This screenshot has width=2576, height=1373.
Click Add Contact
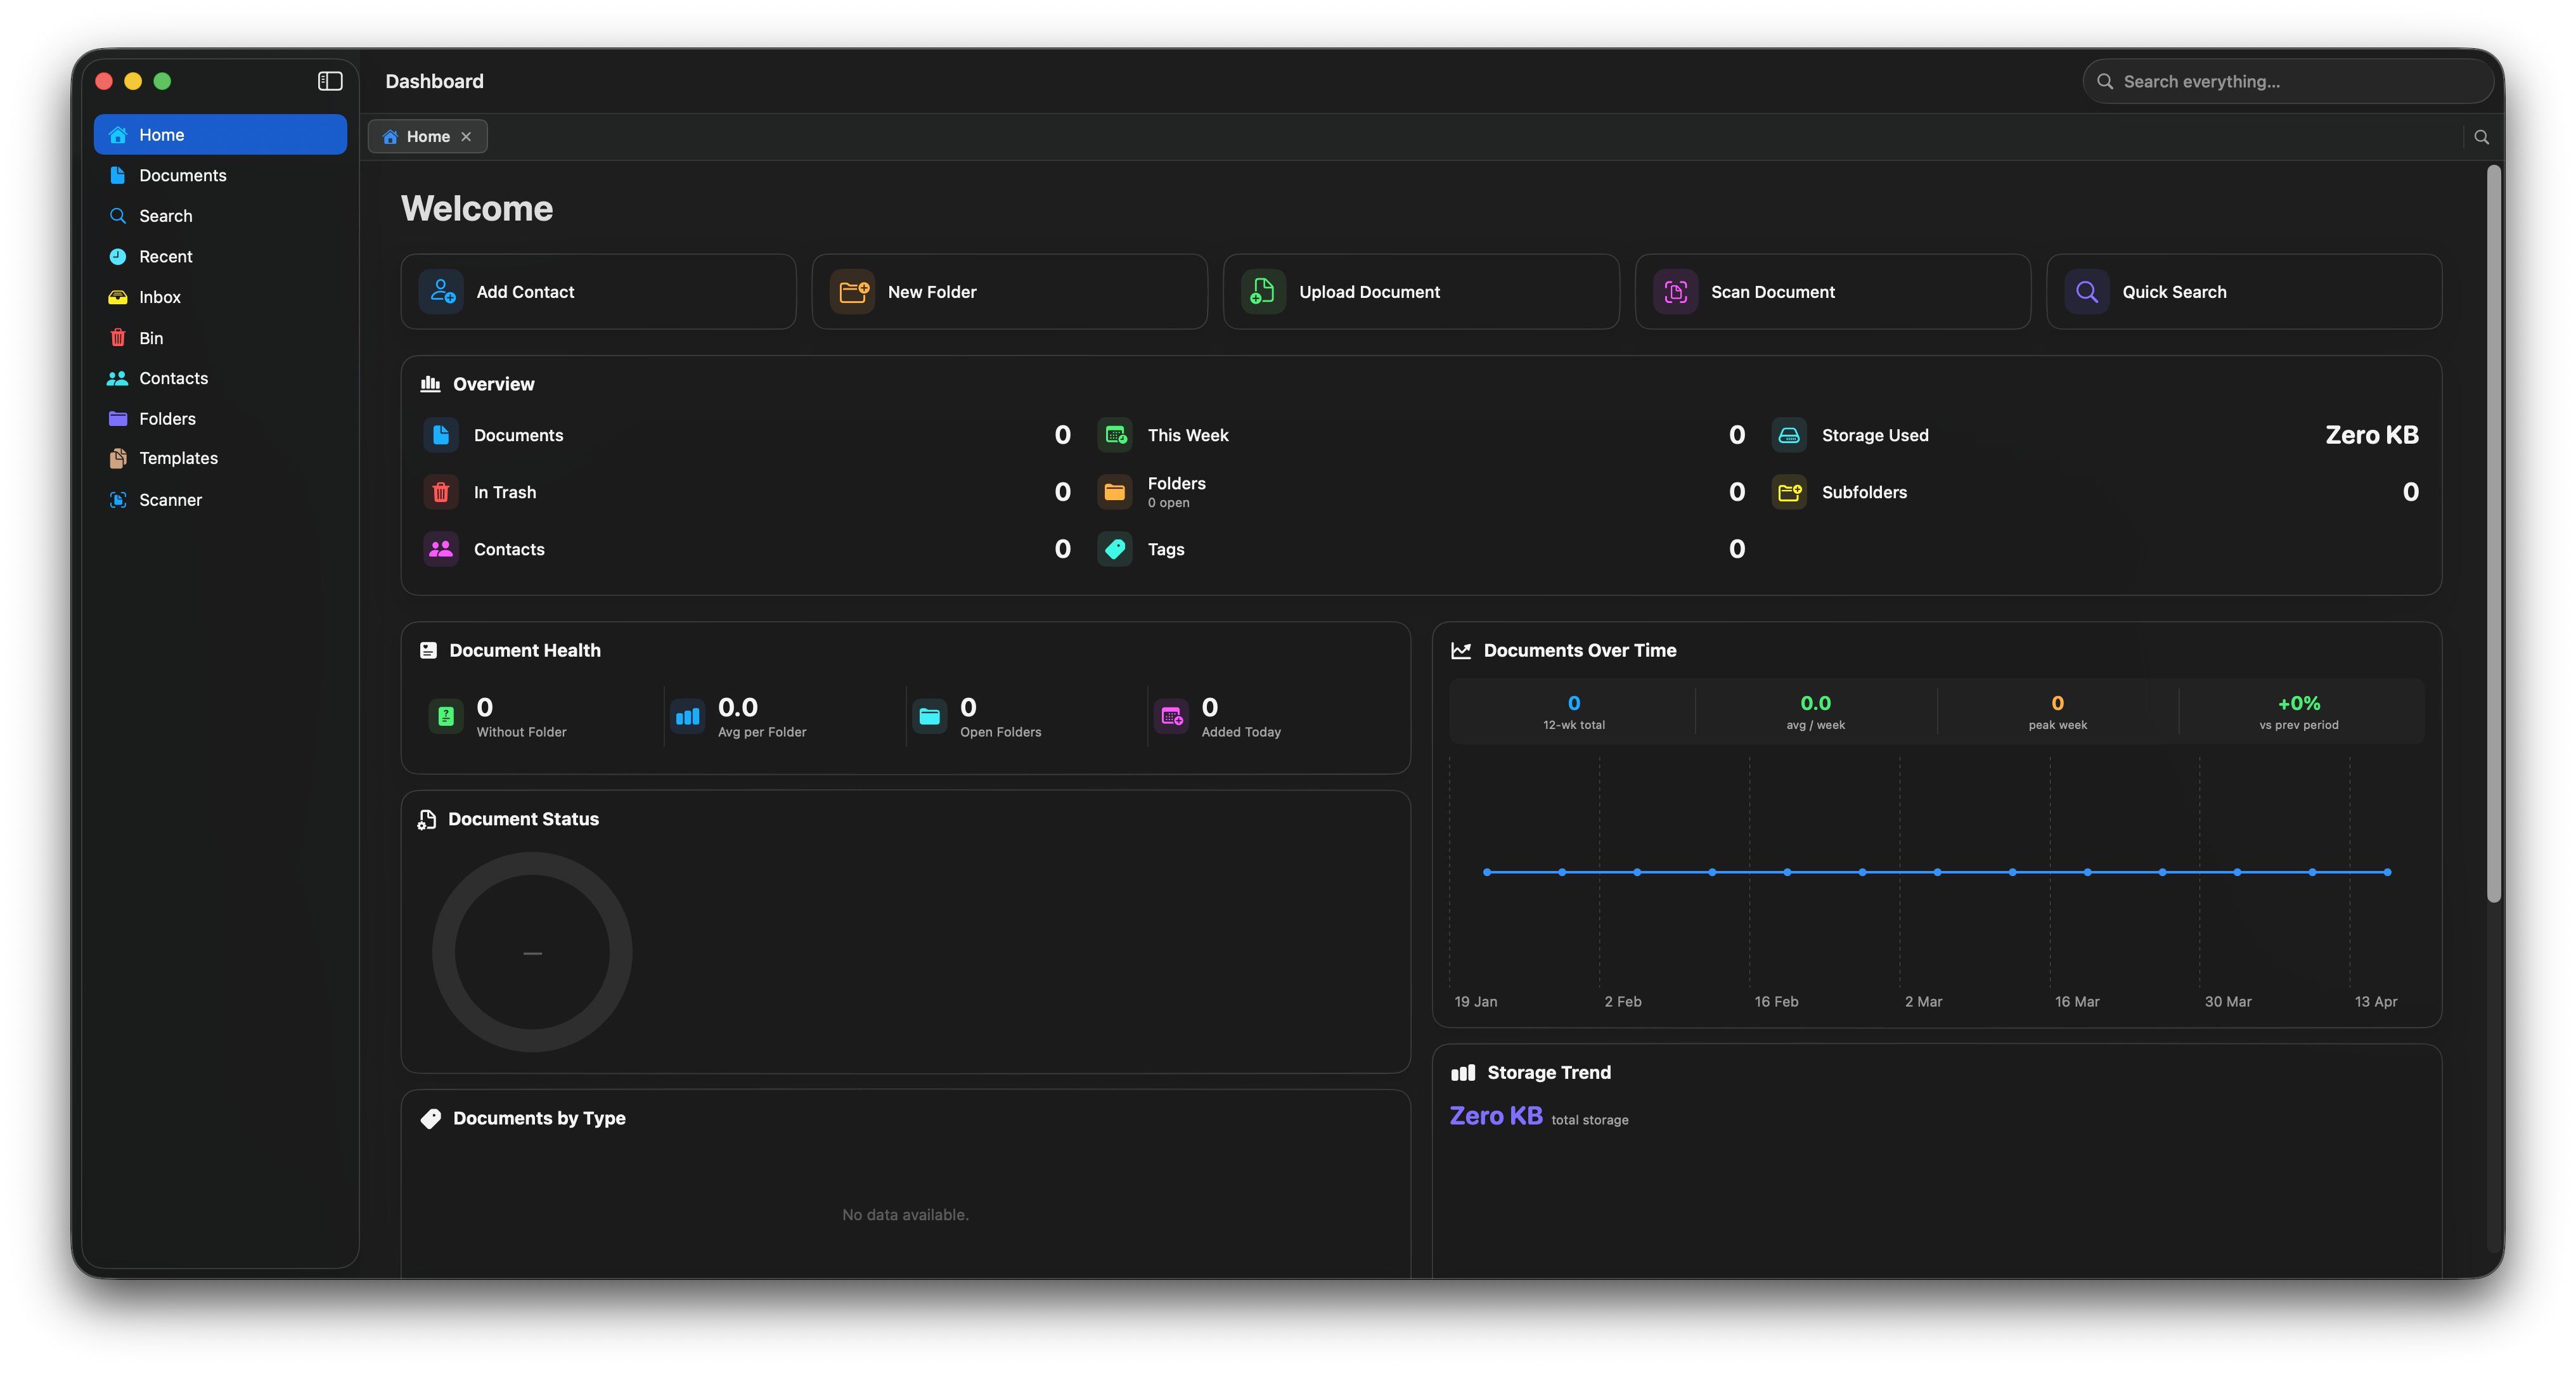(597, 291)
